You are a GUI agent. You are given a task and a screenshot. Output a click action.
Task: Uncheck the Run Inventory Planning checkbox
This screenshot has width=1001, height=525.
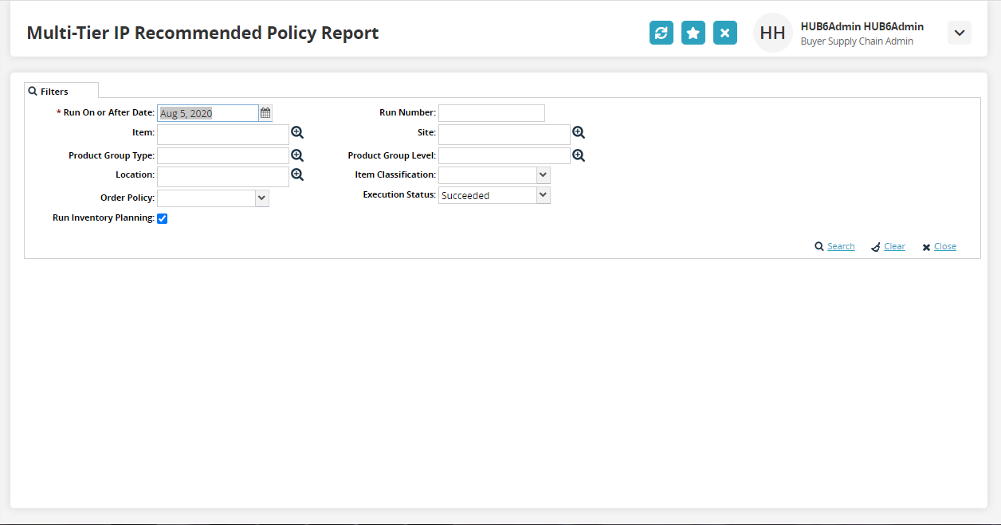[163, 218]
